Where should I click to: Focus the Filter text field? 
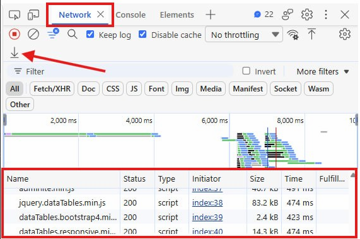(120, 71)
